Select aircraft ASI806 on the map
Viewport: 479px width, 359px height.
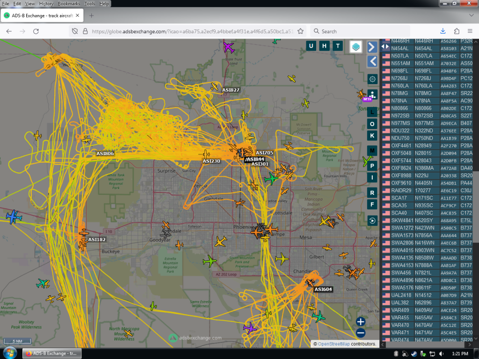point(86,140)
